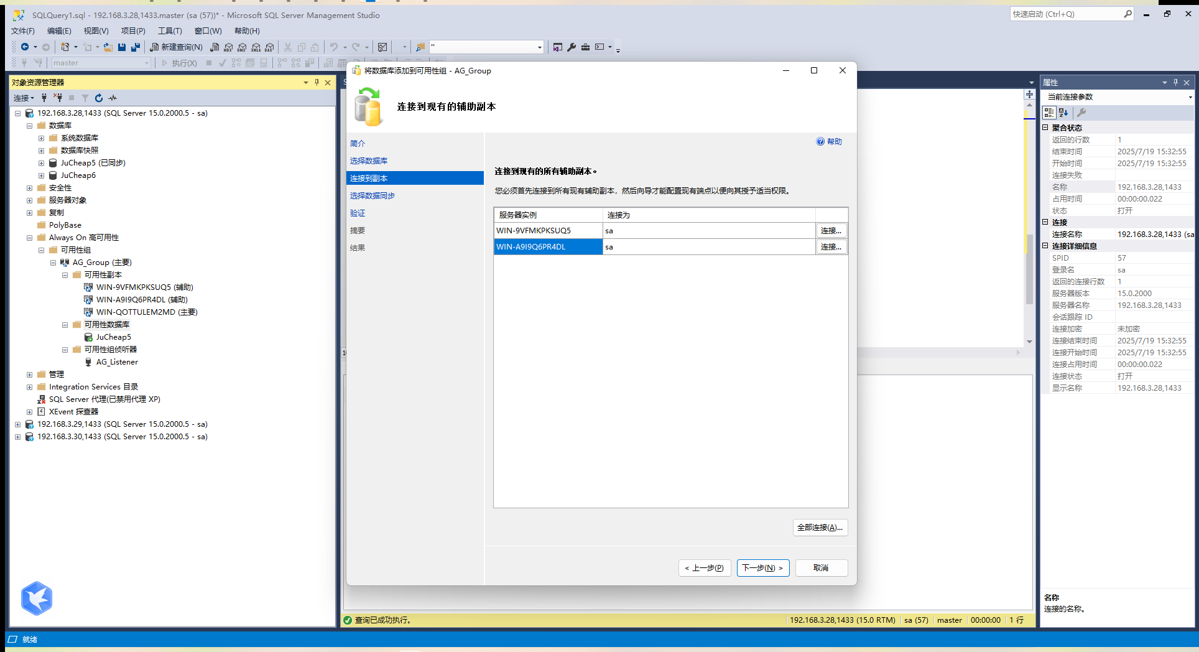Click the Visual Studio code window icon

click(x=558, y=47)
